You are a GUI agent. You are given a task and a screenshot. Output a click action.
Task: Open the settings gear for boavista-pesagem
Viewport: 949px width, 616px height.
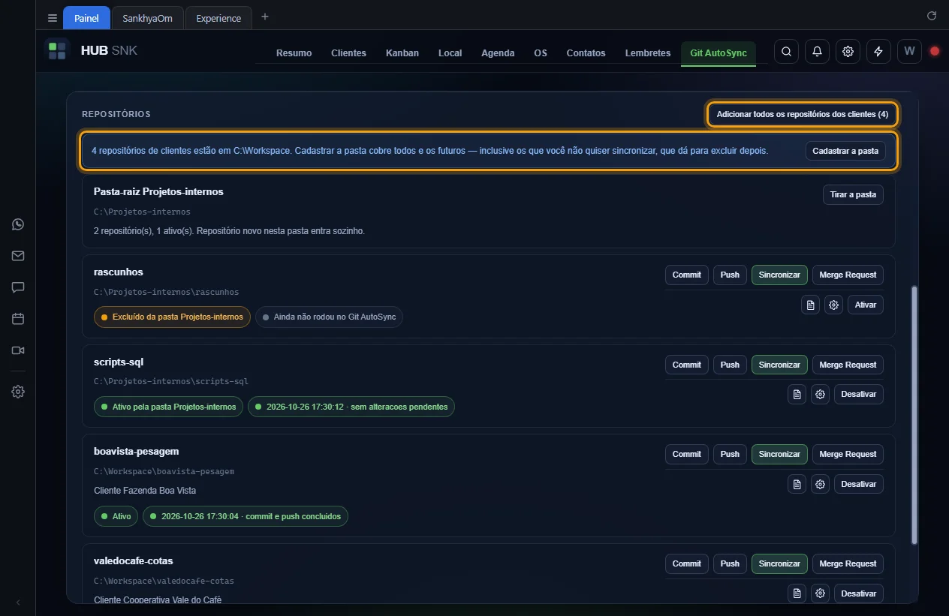click(x=820, y=484)
